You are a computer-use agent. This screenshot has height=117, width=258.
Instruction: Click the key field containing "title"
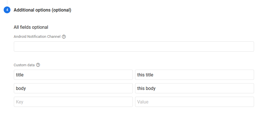click(73, 75)
